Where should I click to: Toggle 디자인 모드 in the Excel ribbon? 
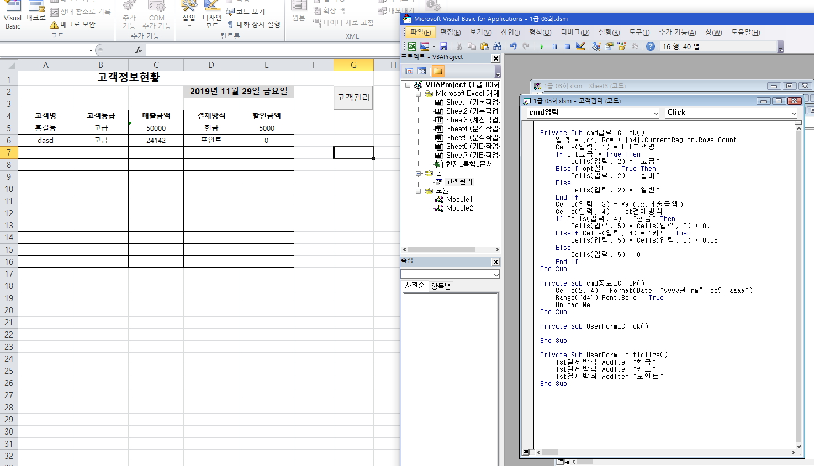(212, 15)
